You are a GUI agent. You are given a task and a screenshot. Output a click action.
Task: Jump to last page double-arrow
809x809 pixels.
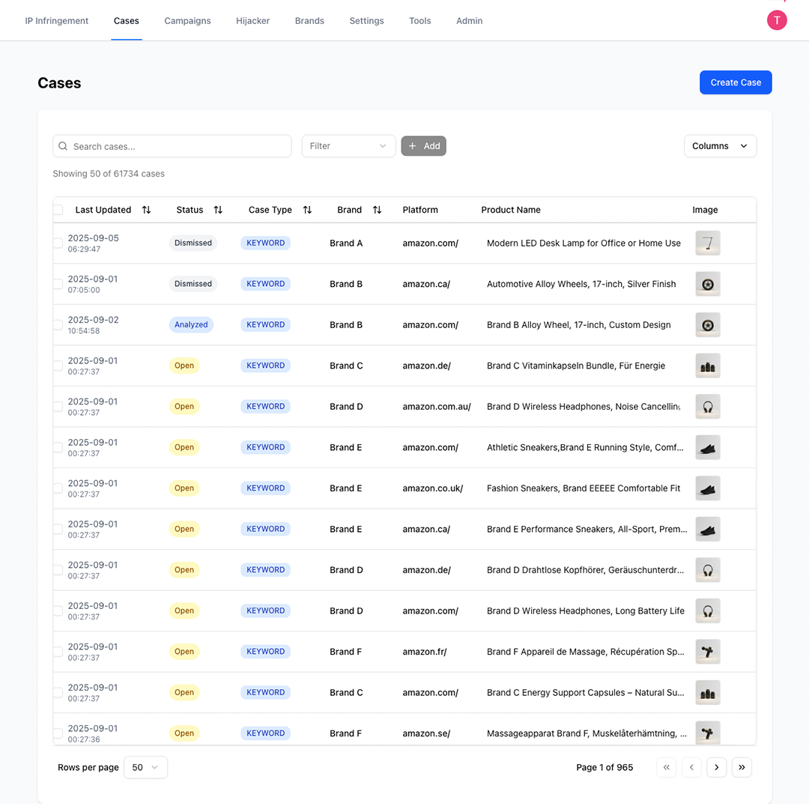point(742,767)
